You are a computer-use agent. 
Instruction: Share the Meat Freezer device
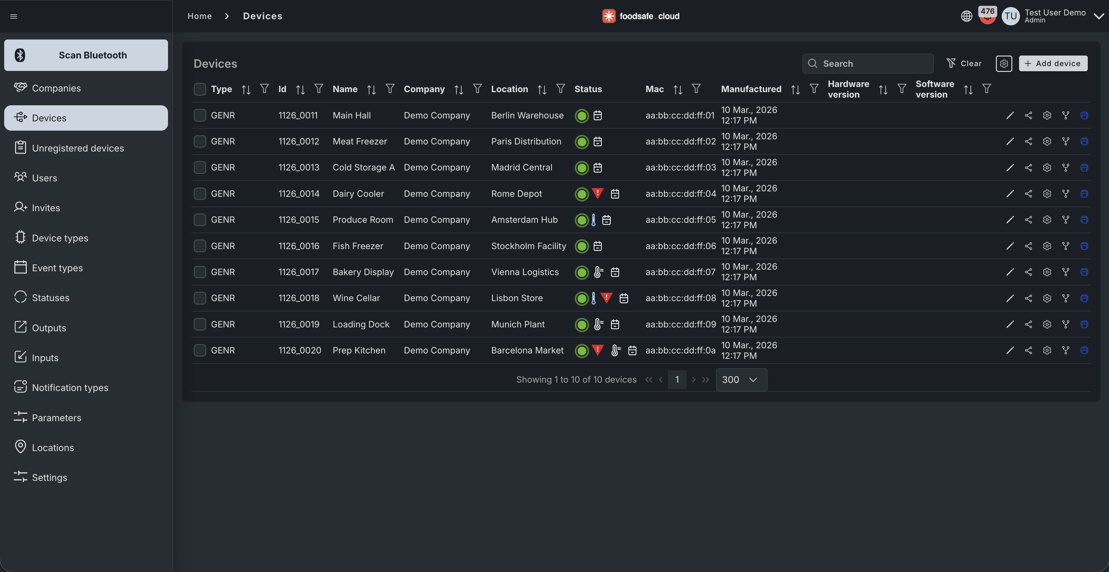coord(1028,141)
